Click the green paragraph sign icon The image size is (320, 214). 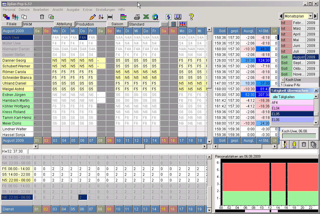click(x=168, y=17)
